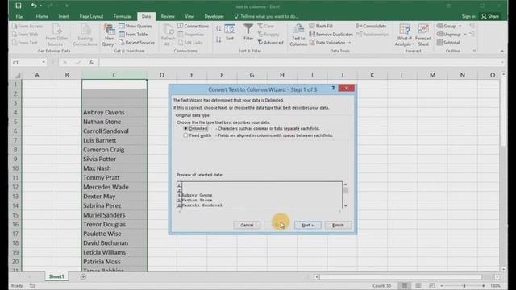
Task: Click the Share button
Action: (x=490, y=16)
